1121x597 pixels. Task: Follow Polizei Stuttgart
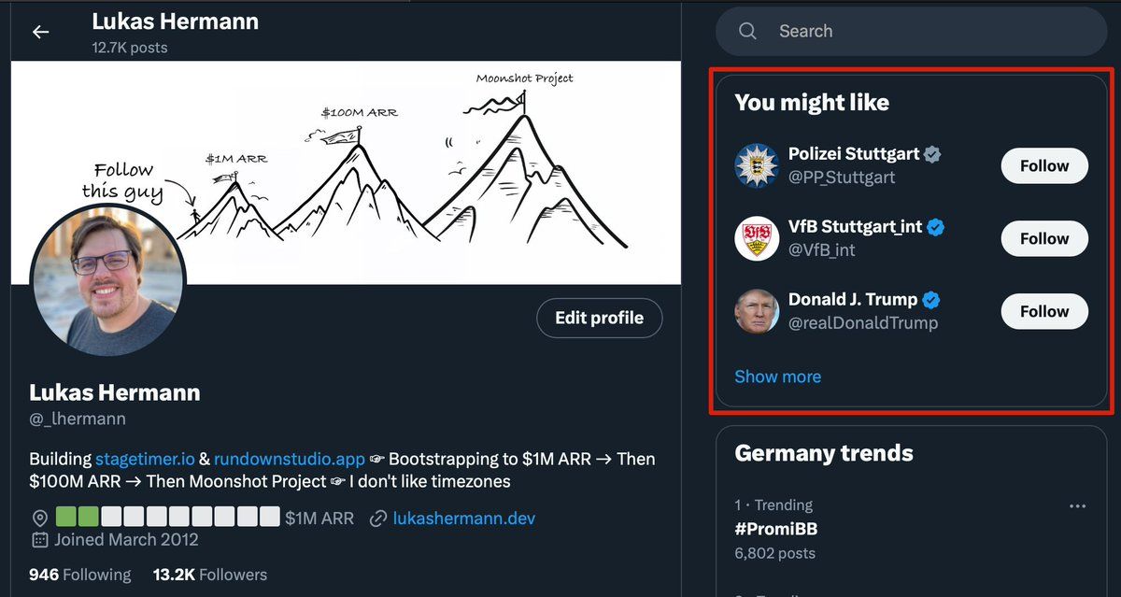[1043, 165]
